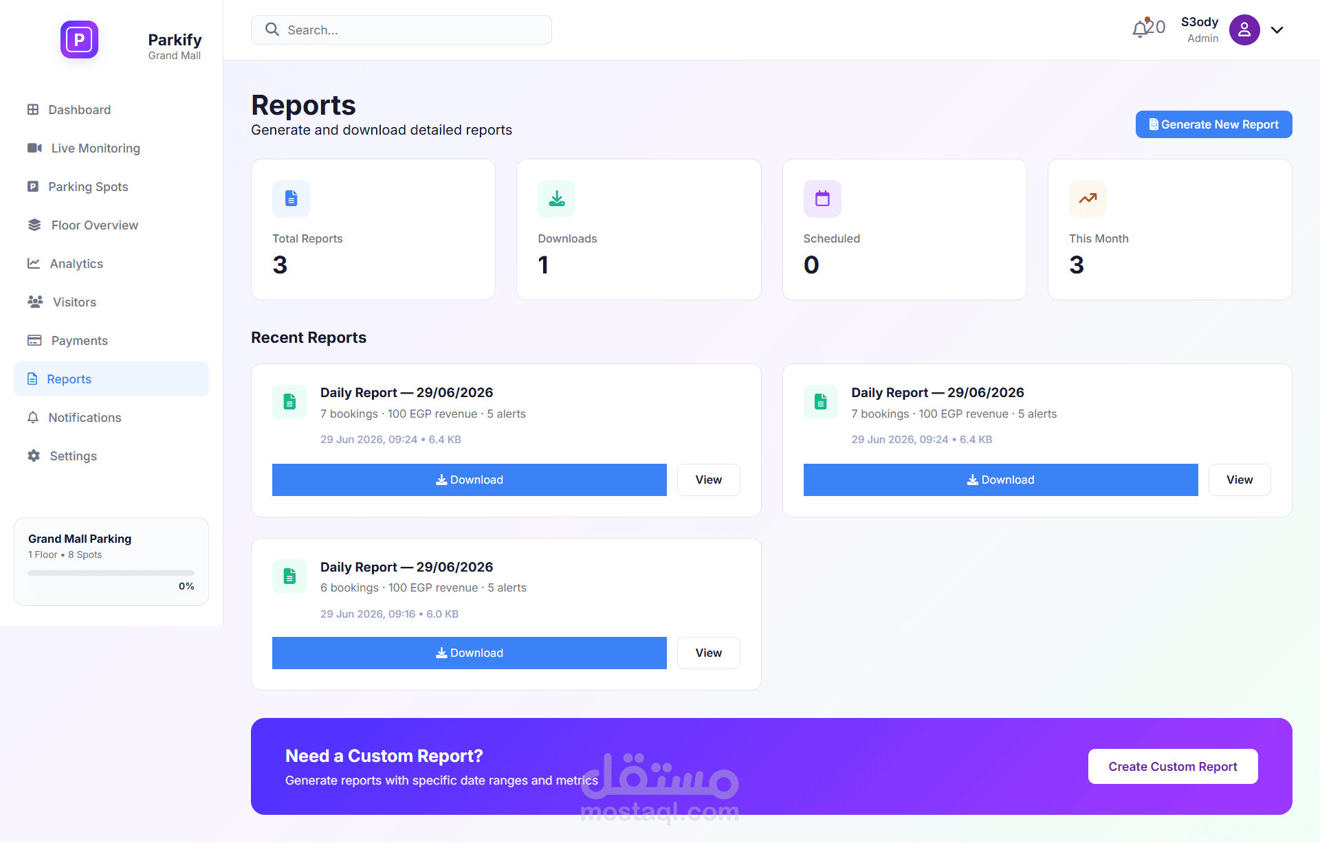This screenshot has height=843, width=1320.
Task: Click the sidebar Notifications bell icon
Action: (33, 417)
